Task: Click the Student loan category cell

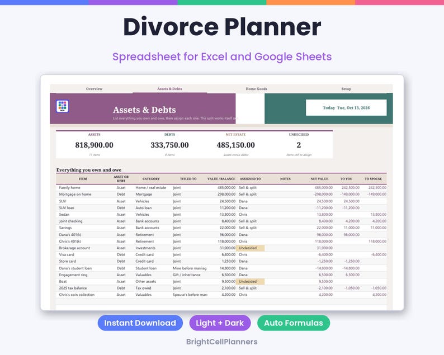Action: pyautogui.click(x=151, y=268)
